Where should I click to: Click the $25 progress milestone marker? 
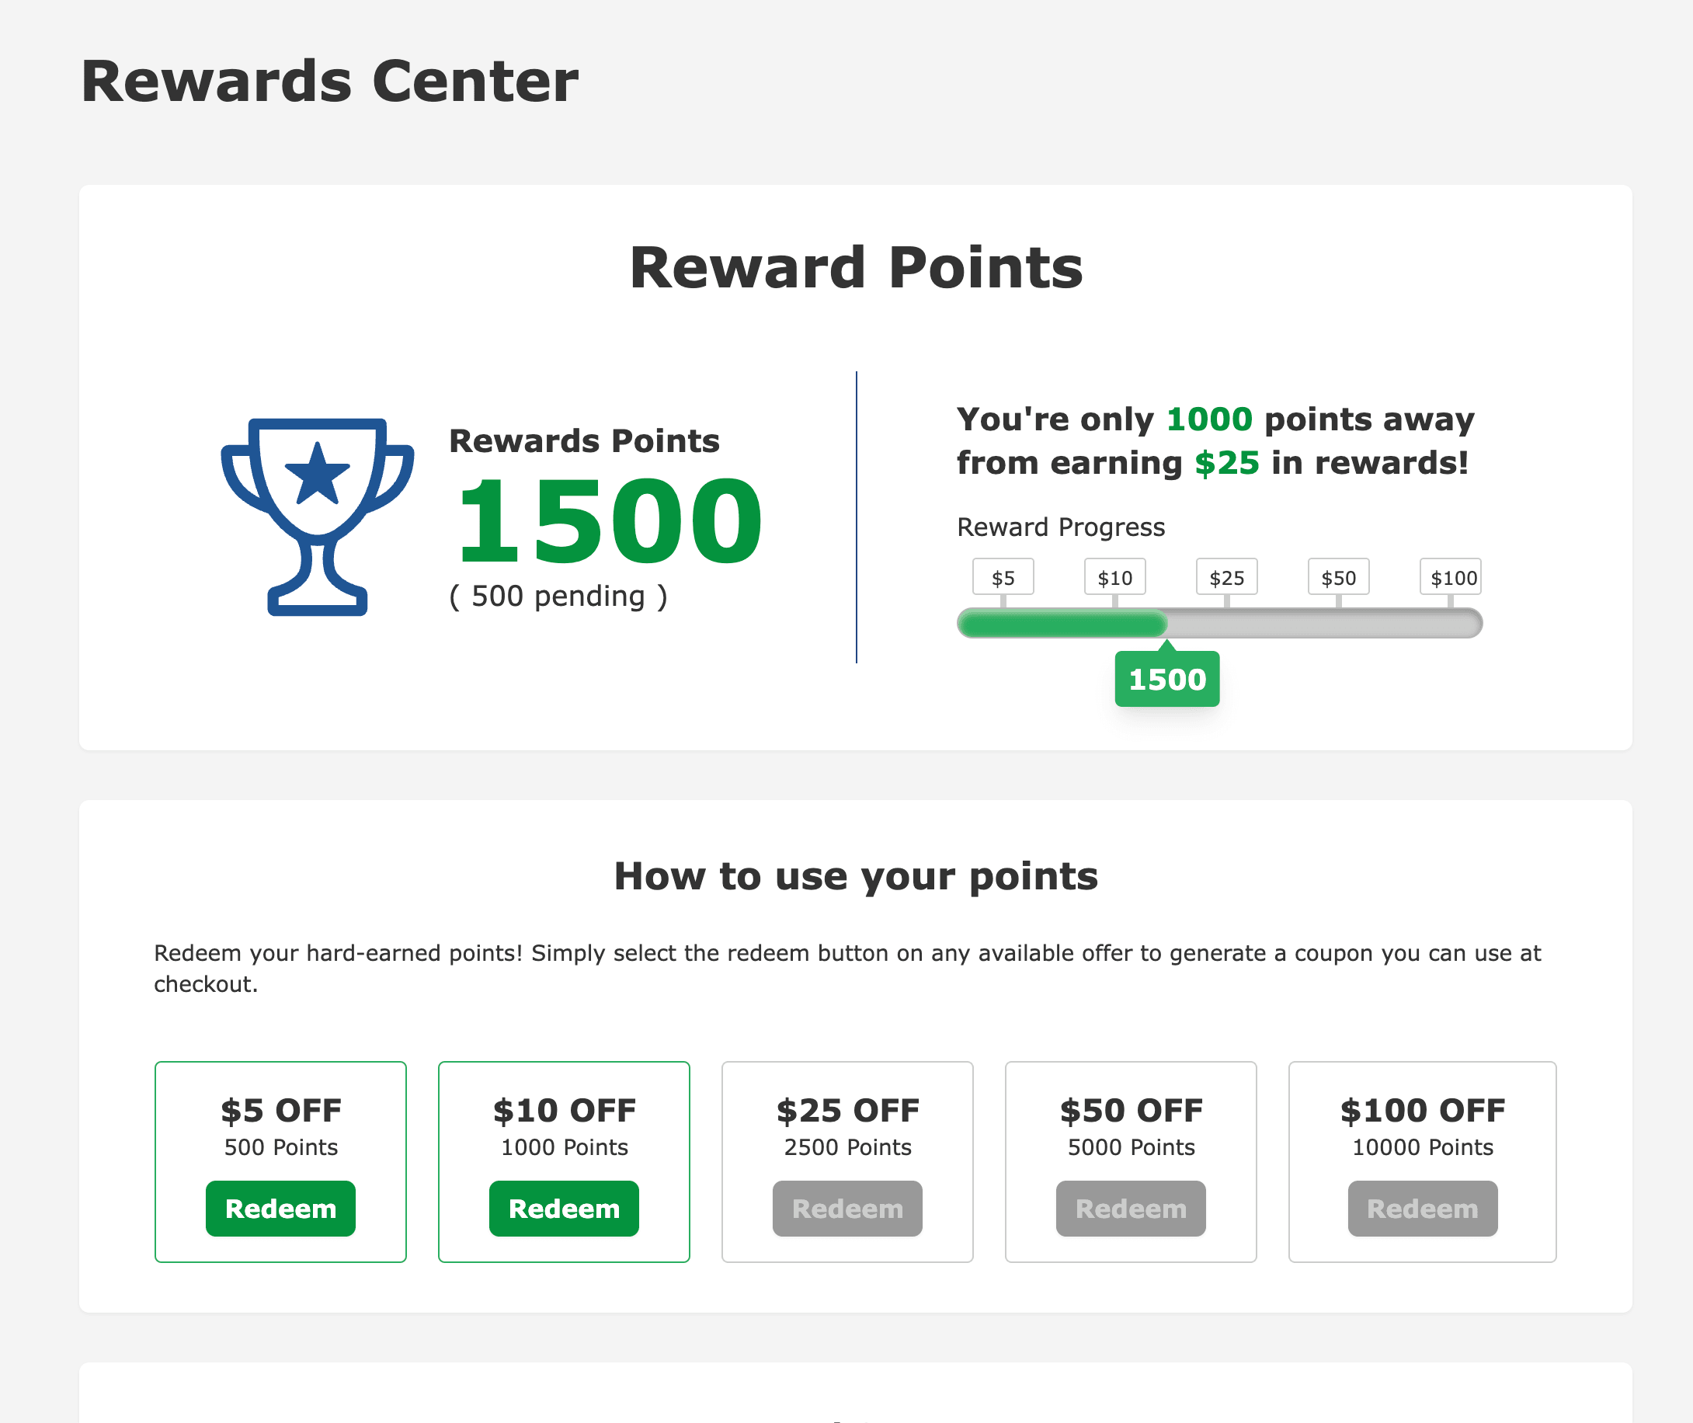pos(1226,578)
